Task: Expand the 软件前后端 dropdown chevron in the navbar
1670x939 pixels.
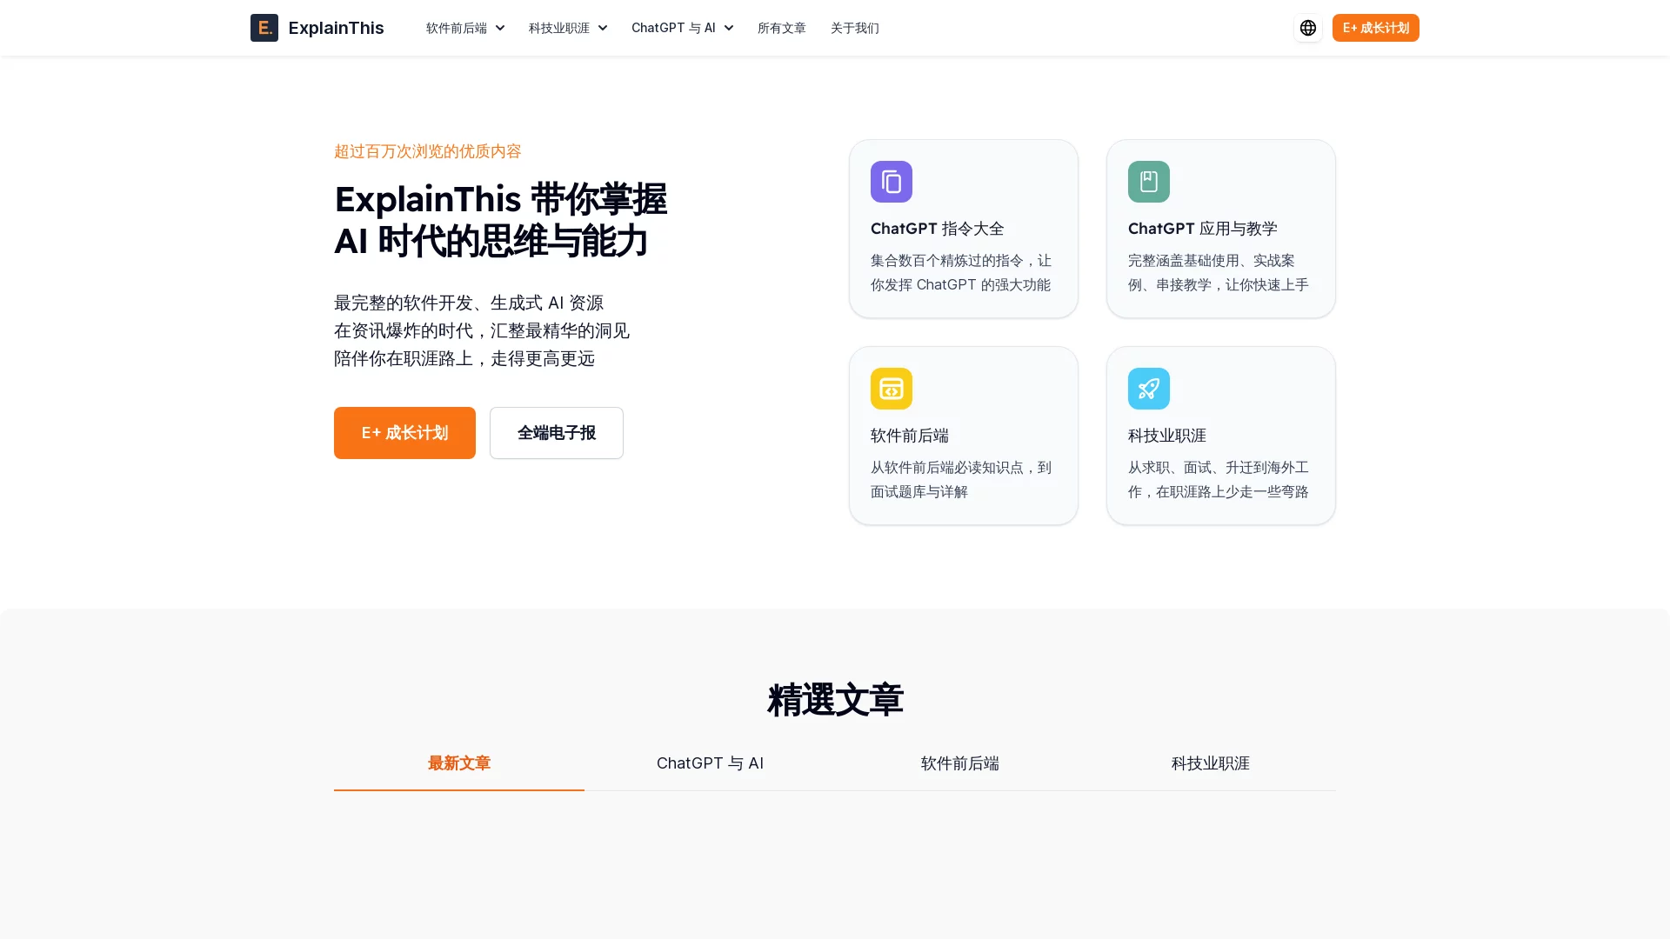Action: 500,28
